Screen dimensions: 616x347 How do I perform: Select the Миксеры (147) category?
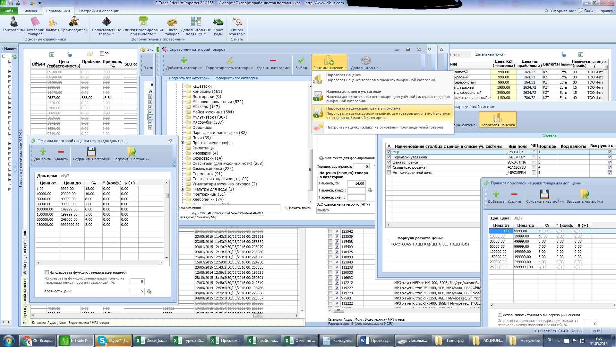click(x=206, y=107)
